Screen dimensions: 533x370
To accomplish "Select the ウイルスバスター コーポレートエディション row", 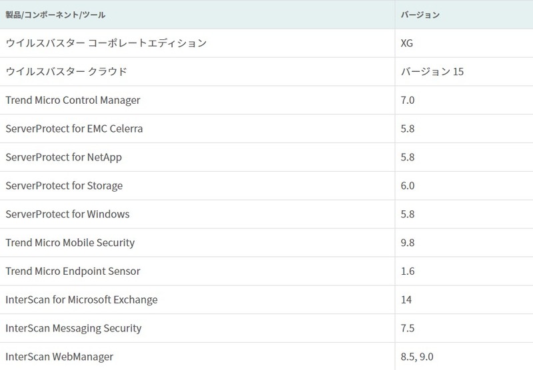I will click(x=106, y=43).
